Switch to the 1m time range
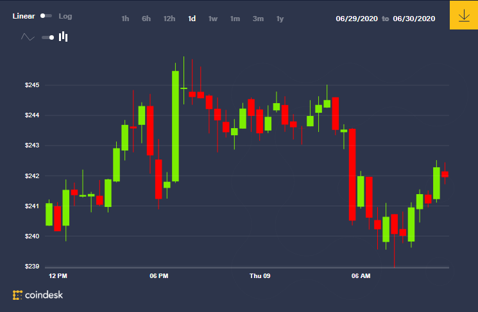The image size is (478, 312). tap(235, 19)
